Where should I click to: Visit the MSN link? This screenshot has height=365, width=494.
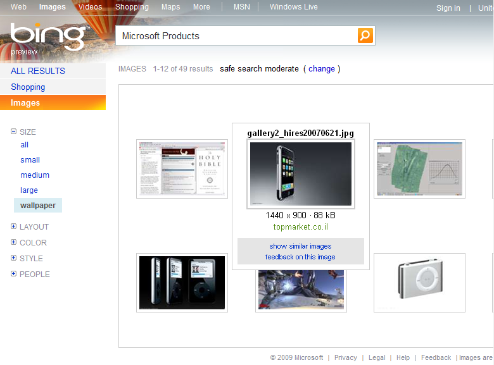[242, 6]
